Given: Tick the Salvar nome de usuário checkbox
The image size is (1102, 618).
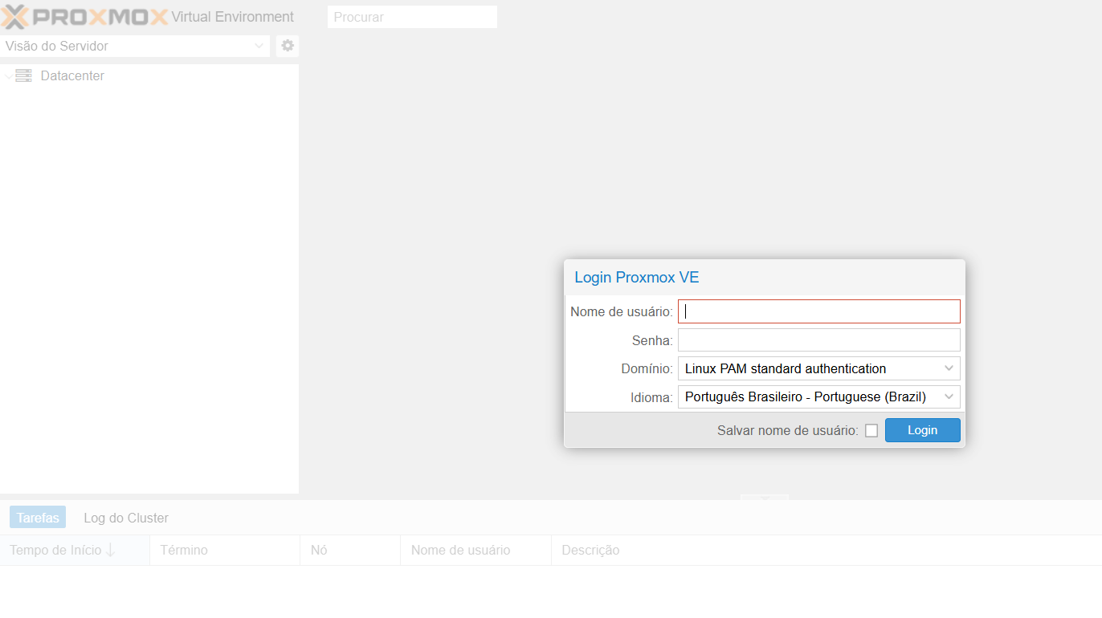Looking at the screenshot, I should [x=871, y=430].
